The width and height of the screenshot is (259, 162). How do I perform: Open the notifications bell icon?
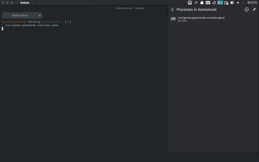point(202,3)
